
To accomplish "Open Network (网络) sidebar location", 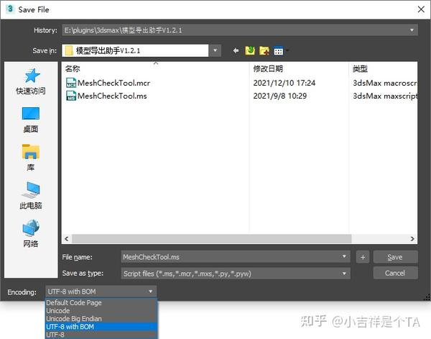I will 31,234.
